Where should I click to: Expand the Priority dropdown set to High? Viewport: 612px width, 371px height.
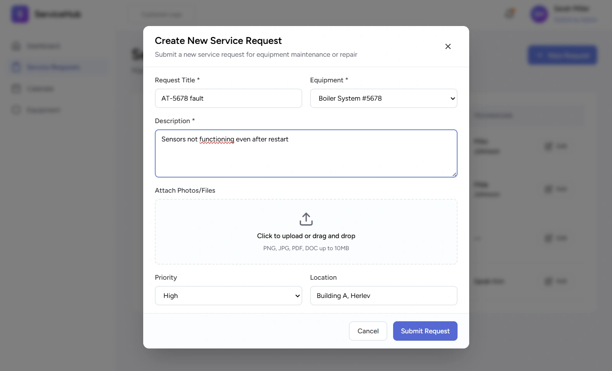[x=228, y=296]
